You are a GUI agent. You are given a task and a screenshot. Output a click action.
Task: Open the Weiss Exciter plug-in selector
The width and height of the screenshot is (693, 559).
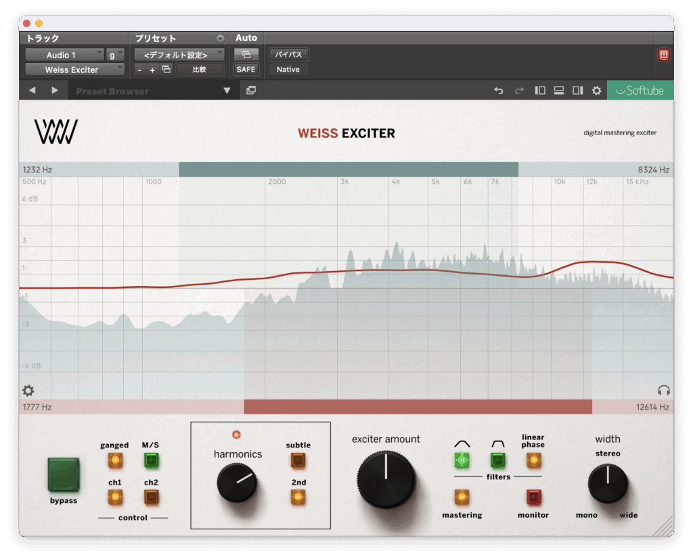pyautogui.click(x=74, y=70)
